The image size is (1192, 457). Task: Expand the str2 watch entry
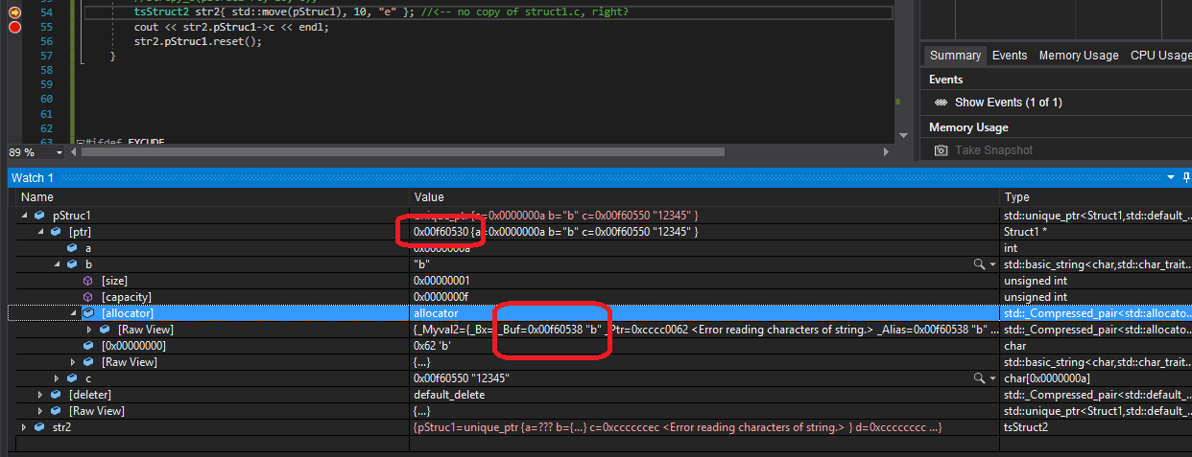coord(24,427)
